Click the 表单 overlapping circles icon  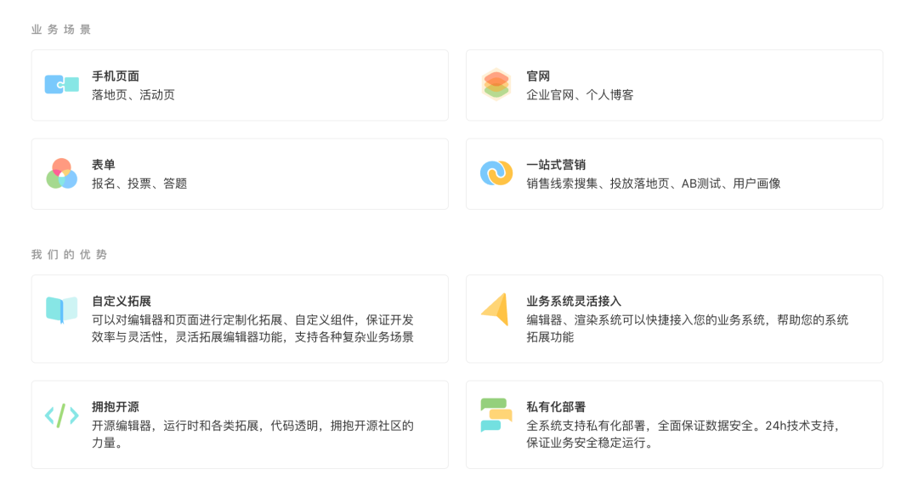click(x=62, y=174)
